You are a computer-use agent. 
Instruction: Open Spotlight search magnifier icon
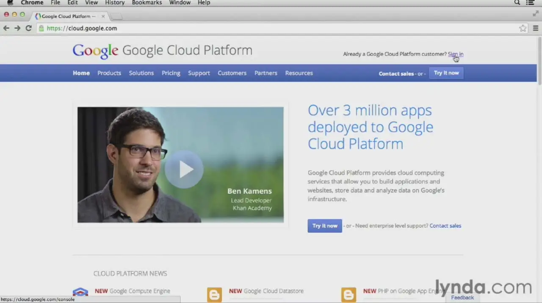517,3
